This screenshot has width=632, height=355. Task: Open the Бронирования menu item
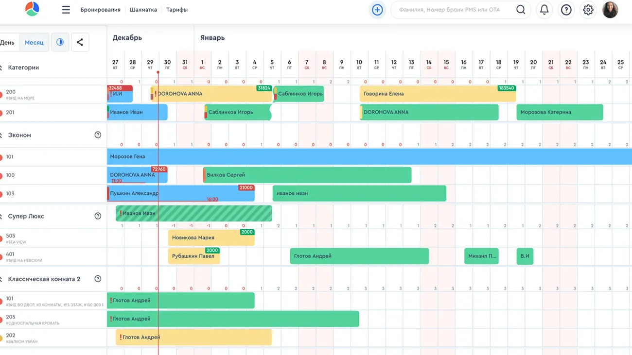coord(100,10)
